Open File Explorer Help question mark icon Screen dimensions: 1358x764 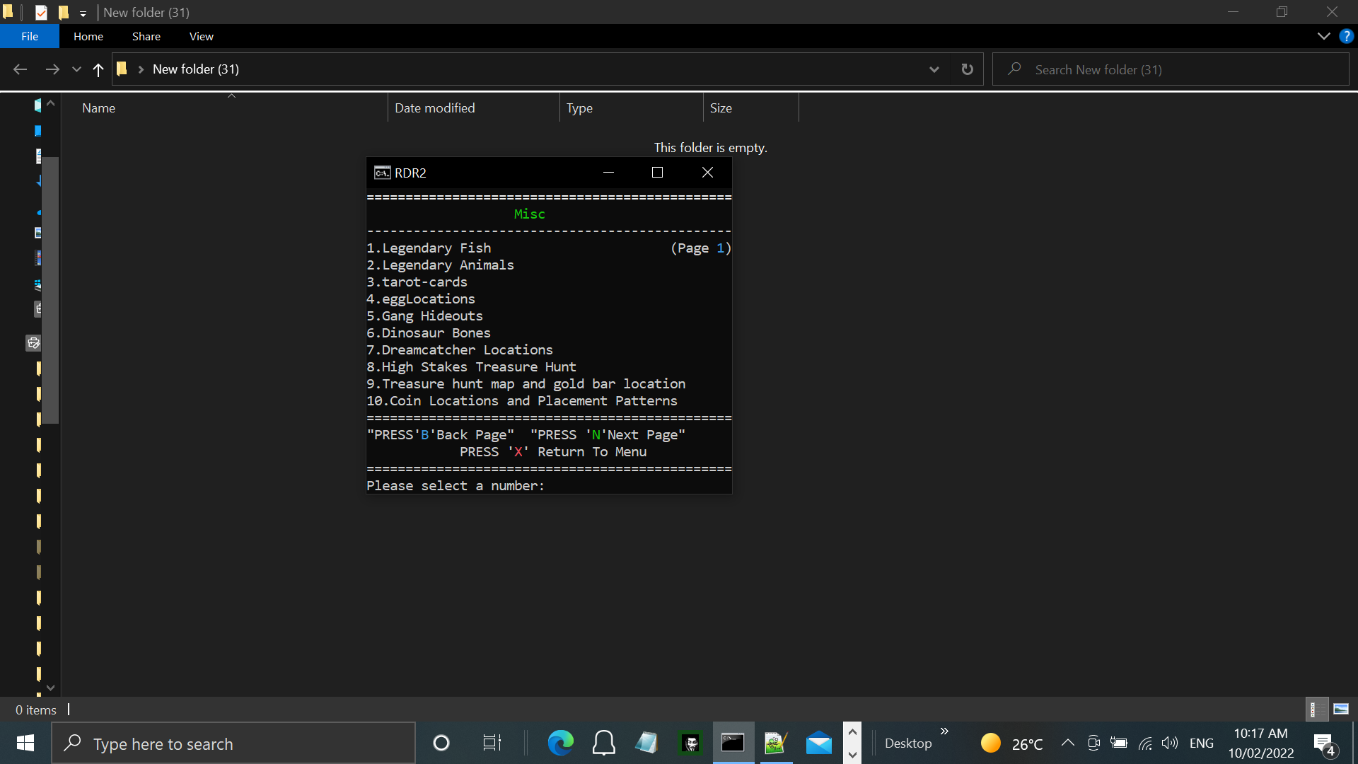pyautogui.click(x=1346, y=36)
